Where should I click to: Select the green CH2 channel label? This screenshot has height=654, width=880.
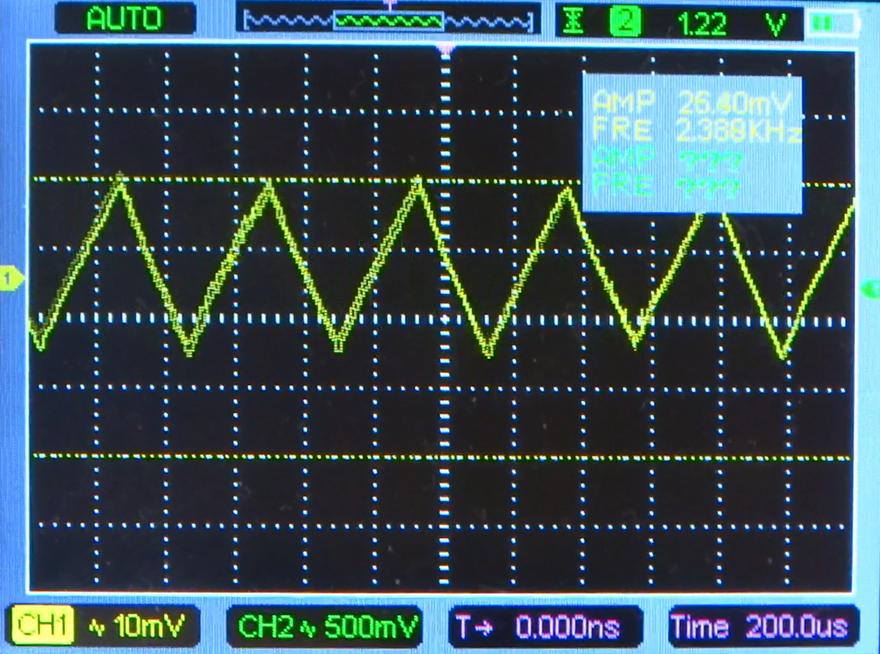265,627
